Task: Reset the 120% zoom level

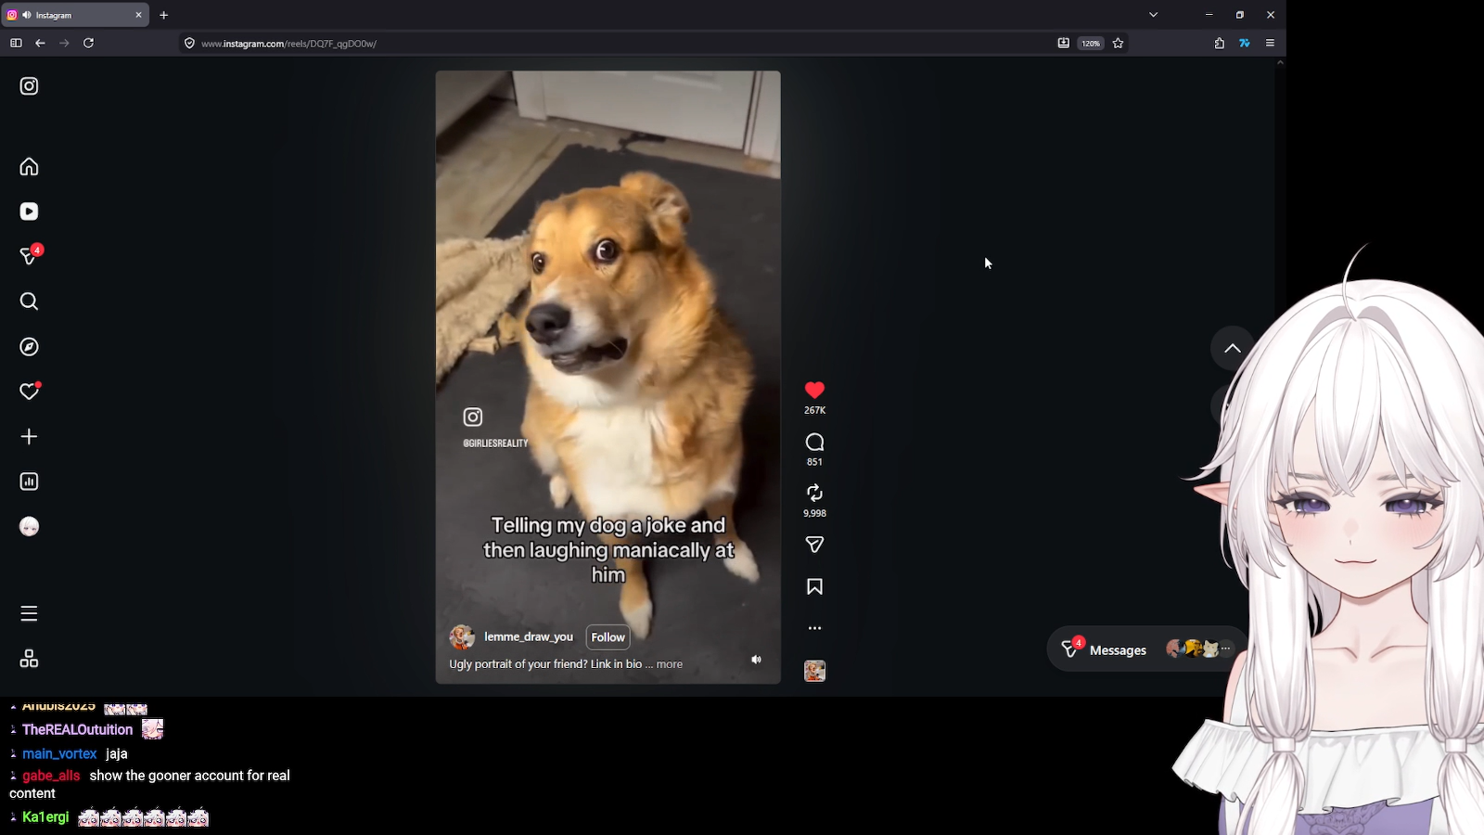Action: [1091, 44]
